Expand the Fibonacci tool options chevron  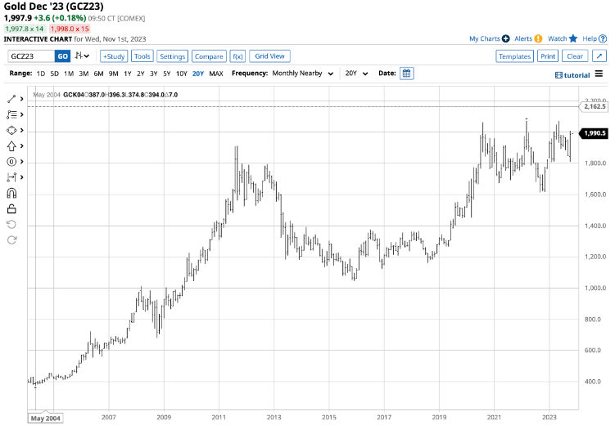(22, 162)
